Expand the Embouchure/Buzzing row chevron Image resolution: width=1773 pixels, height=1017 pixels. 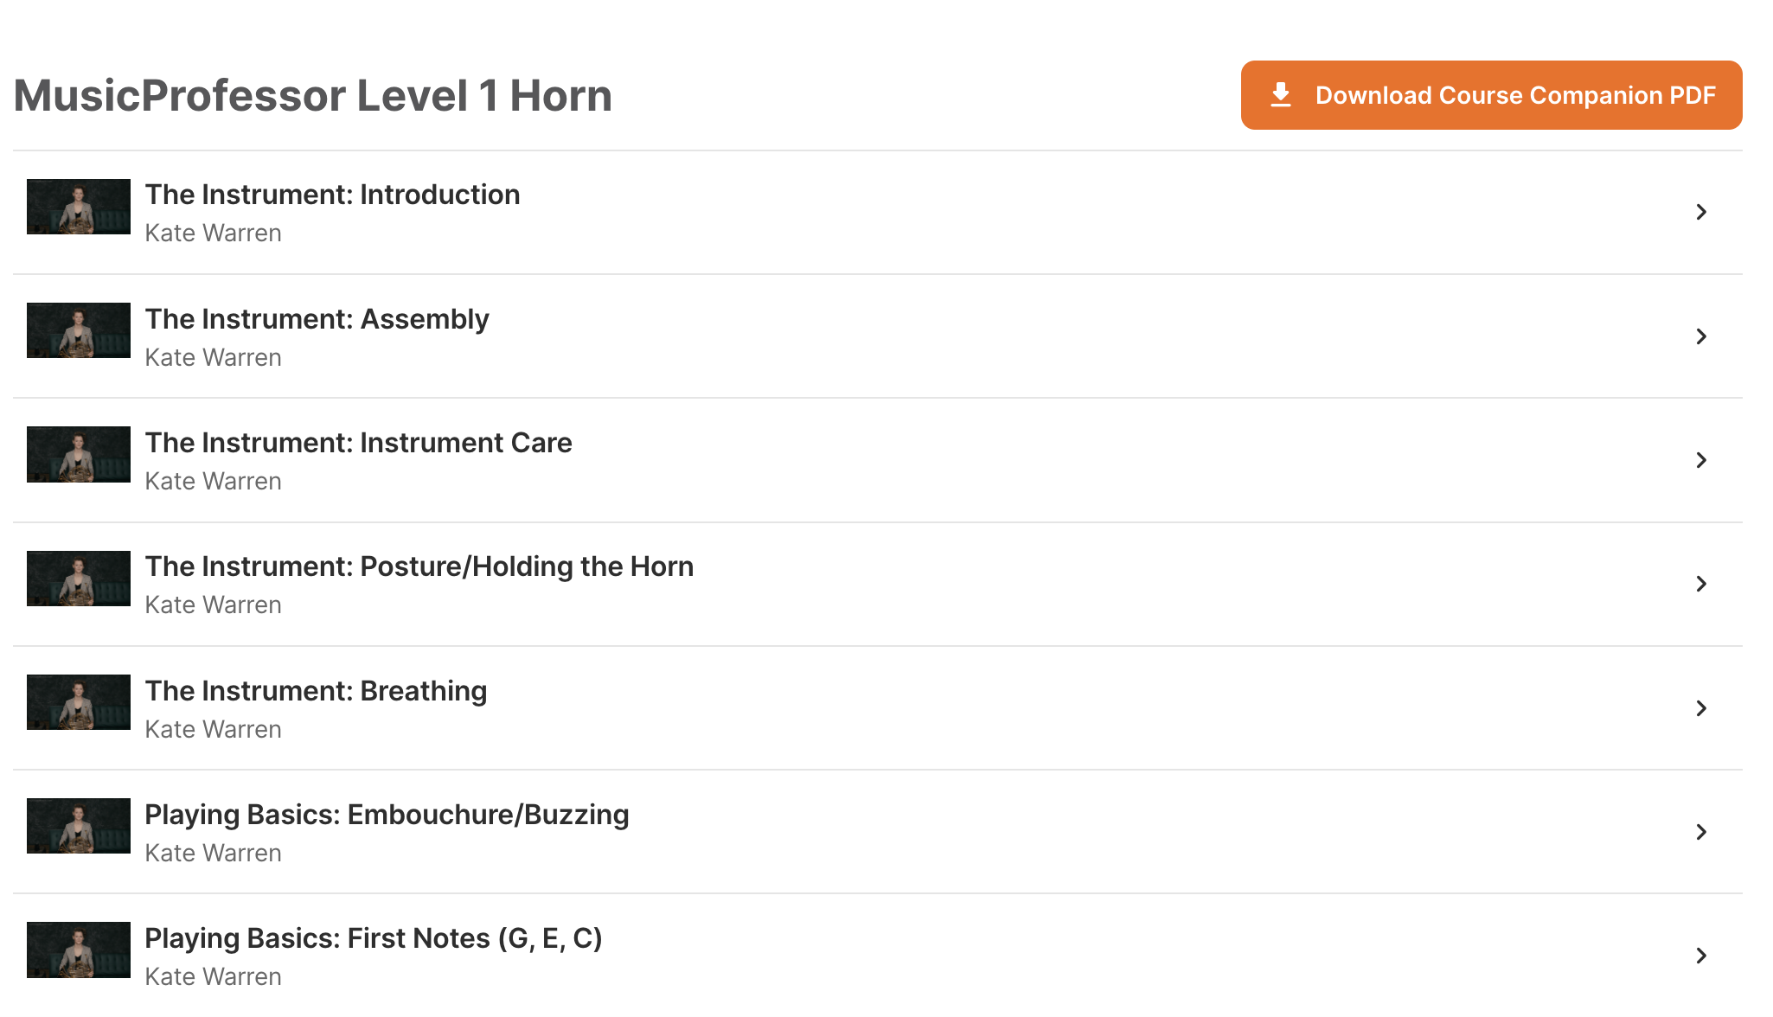tap(1701, 832)
